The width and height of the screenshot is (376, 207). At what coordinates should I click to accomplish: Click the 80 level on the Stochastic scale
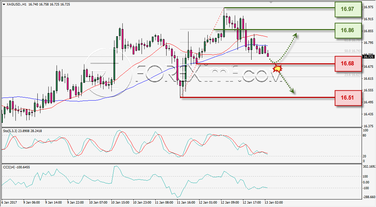point(364,135)
